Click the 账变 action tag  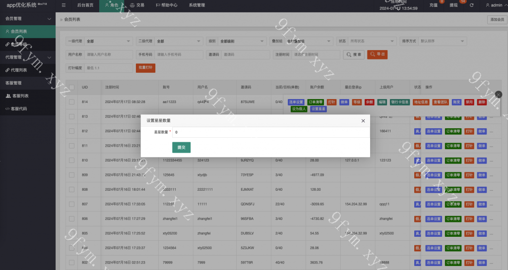pos(456,102)
